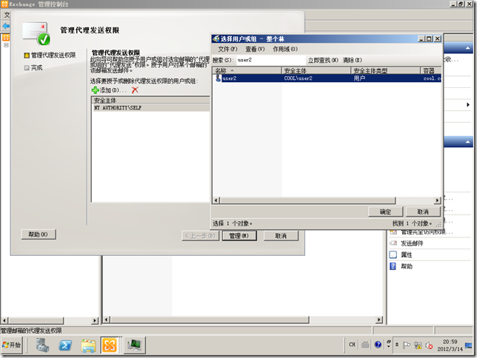Open Server Manager taskbar icon
This screenshot has height=358, width=477.
[43, 345]
